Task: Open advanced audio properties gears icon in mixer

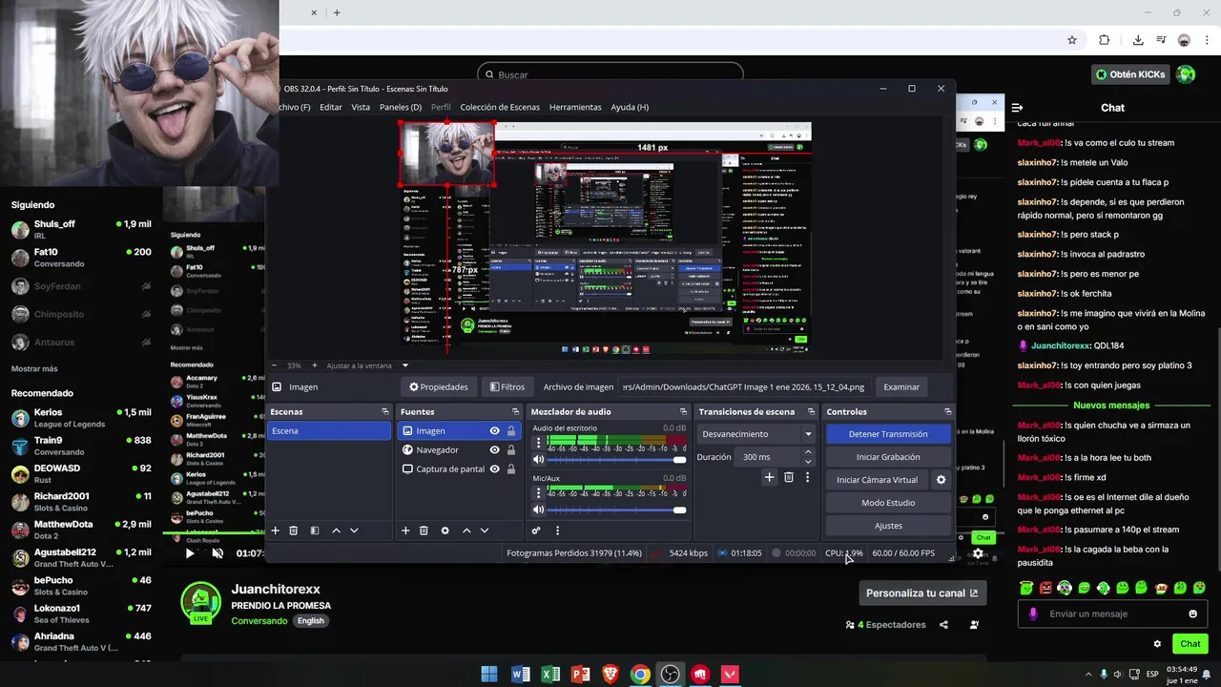Action: coord(536,531)
